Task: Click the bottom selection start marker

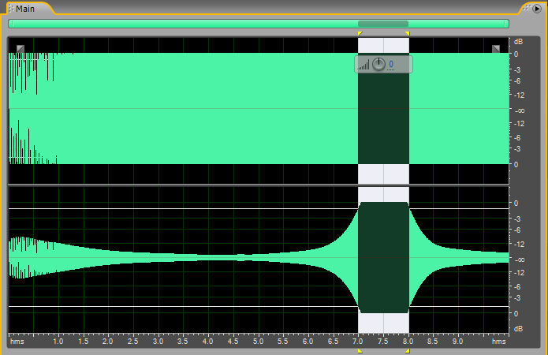Action: 360,351
